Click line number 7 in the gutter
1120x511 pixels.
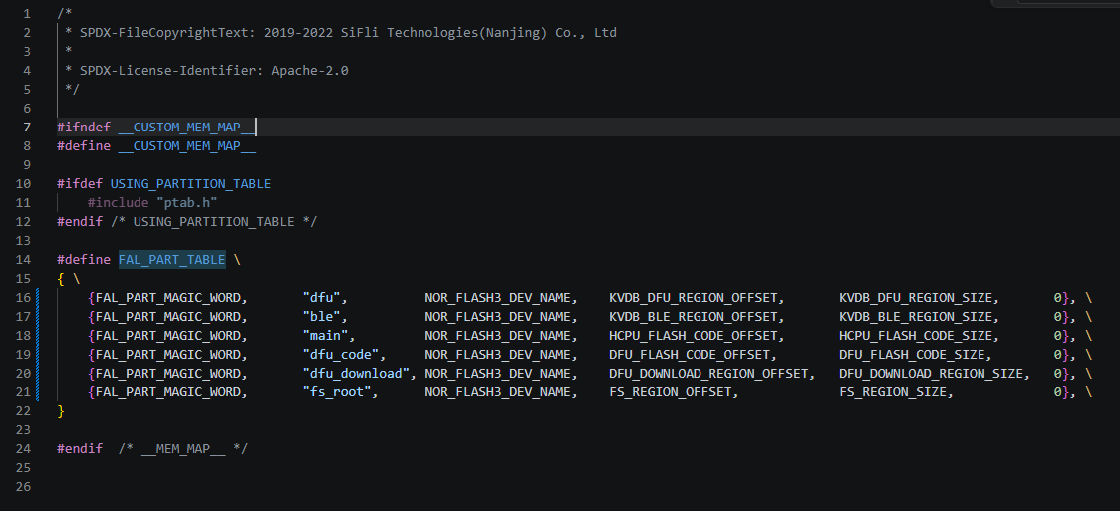click(x=26, y=128)
